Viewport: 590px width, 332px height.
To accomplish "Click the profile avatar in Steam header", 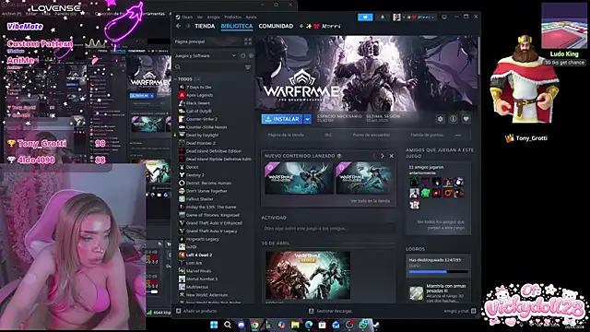I will 396,18.
